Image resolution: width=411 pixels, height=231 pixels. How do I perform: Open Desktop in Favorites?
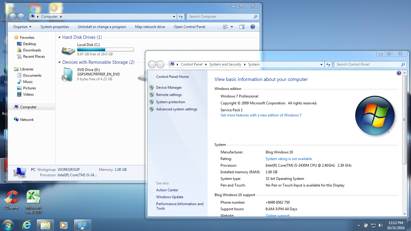pos(29,44)
